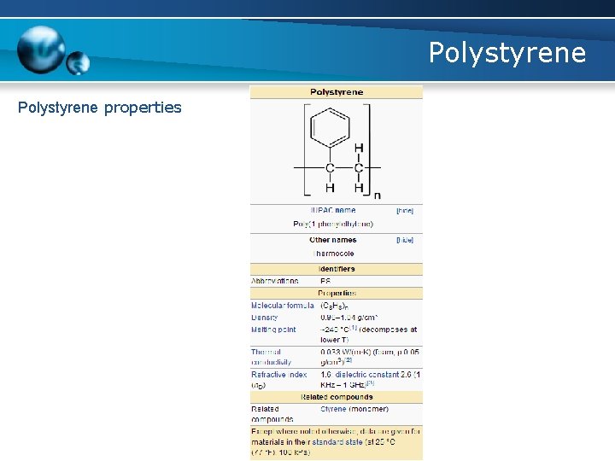Click the 'Related compounds' section header
The image size is (615, 461).
[x=337, y=397]
